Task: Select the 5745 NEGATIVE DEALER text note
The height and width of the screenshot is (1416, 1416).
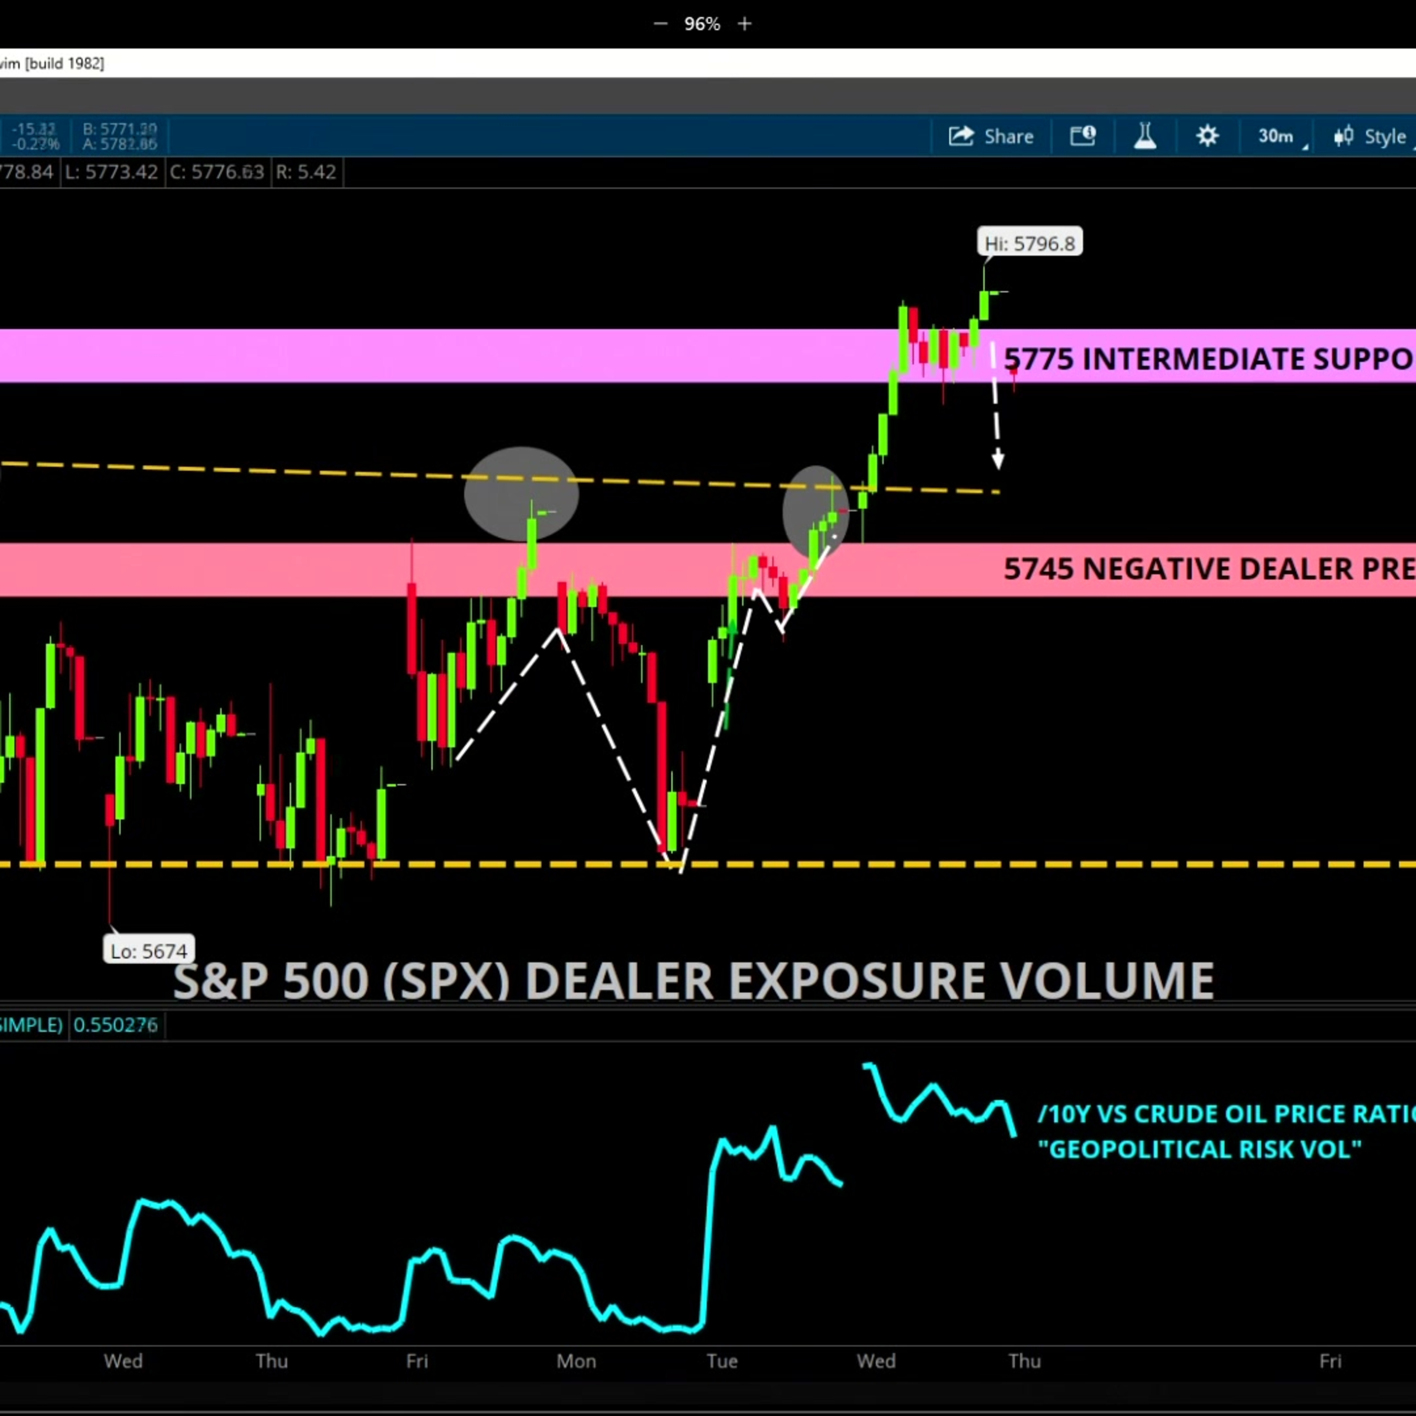Action: click(1209, 569)
